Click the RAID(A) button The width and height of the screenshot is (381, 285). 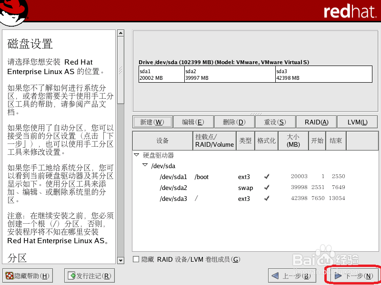click(316, 122)
